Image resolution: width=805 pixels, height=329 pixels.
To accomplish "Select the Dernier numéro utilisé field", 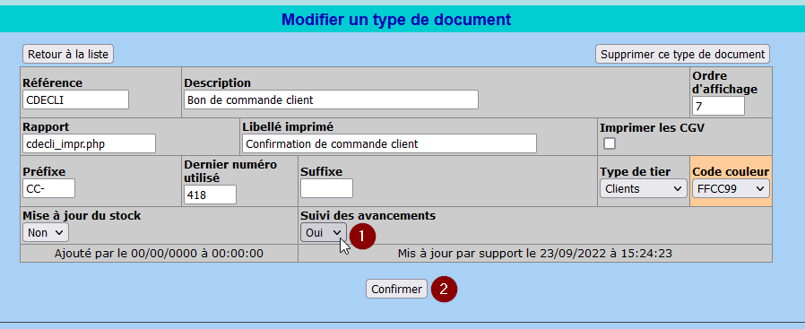I will [x=210, y=195].
